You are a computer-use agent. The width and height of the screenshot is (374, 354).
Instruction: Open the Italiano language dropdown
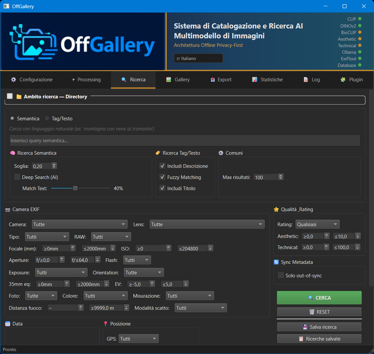(x=198, y=58)
